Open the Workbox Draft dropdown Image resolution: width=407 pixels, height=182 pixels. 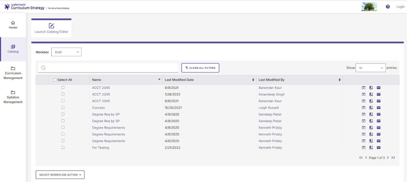coord(66,52)
